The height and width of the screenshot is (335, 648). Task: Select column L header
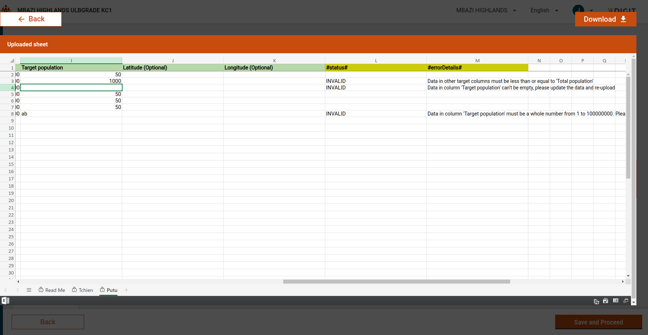(376, 60)
